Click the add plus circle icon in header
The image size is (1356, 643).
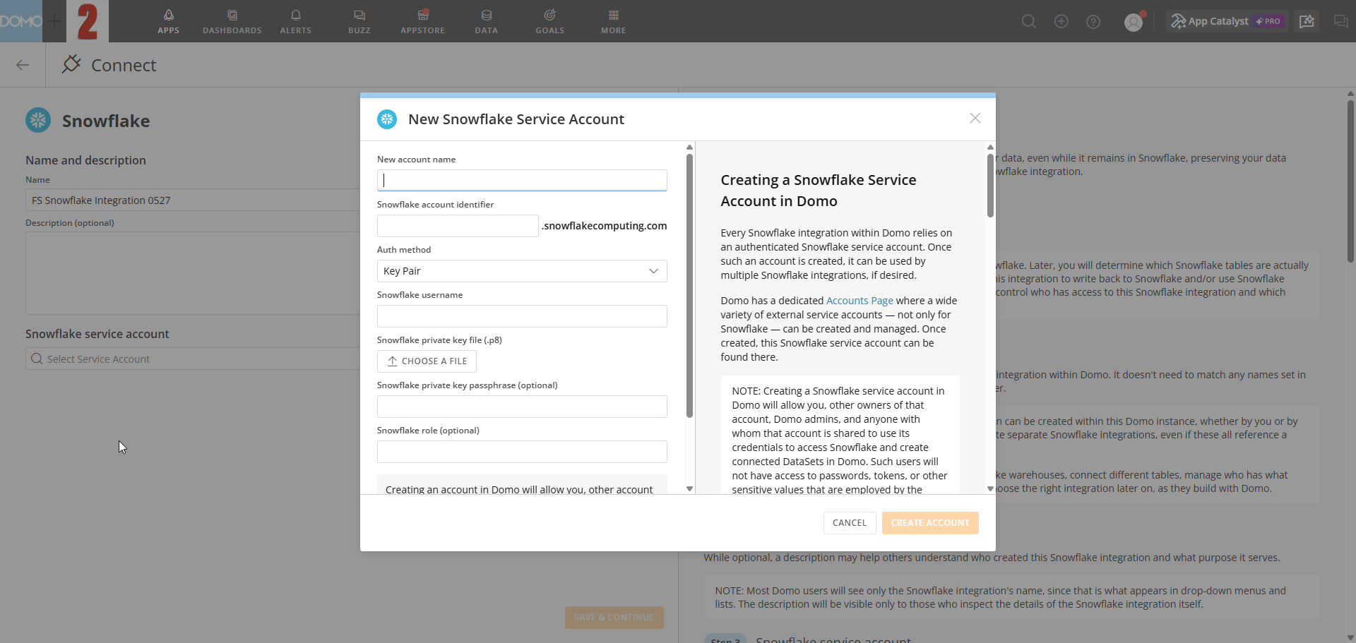pos(1061,22)
